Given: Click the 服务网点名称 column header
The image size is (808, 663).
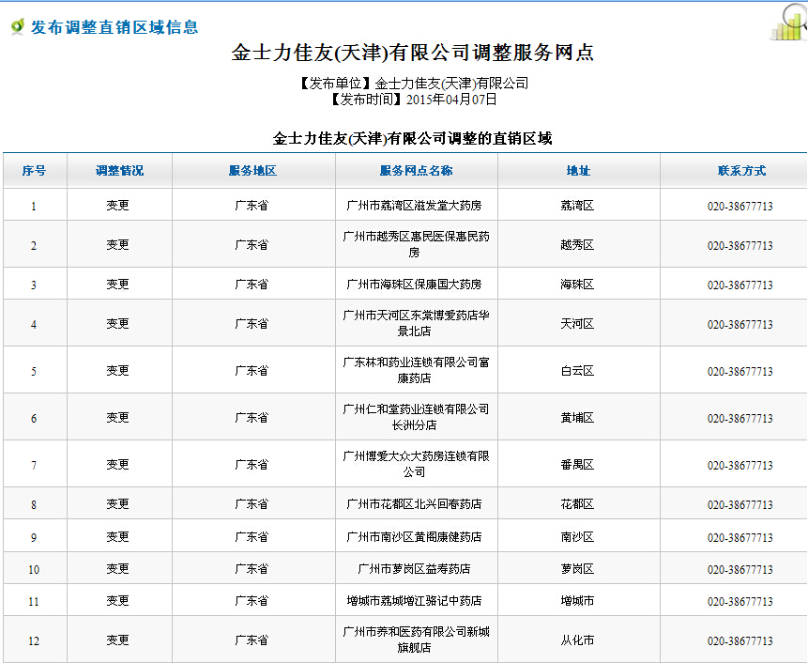Looking at the screenshot, I should pos(416,171).
